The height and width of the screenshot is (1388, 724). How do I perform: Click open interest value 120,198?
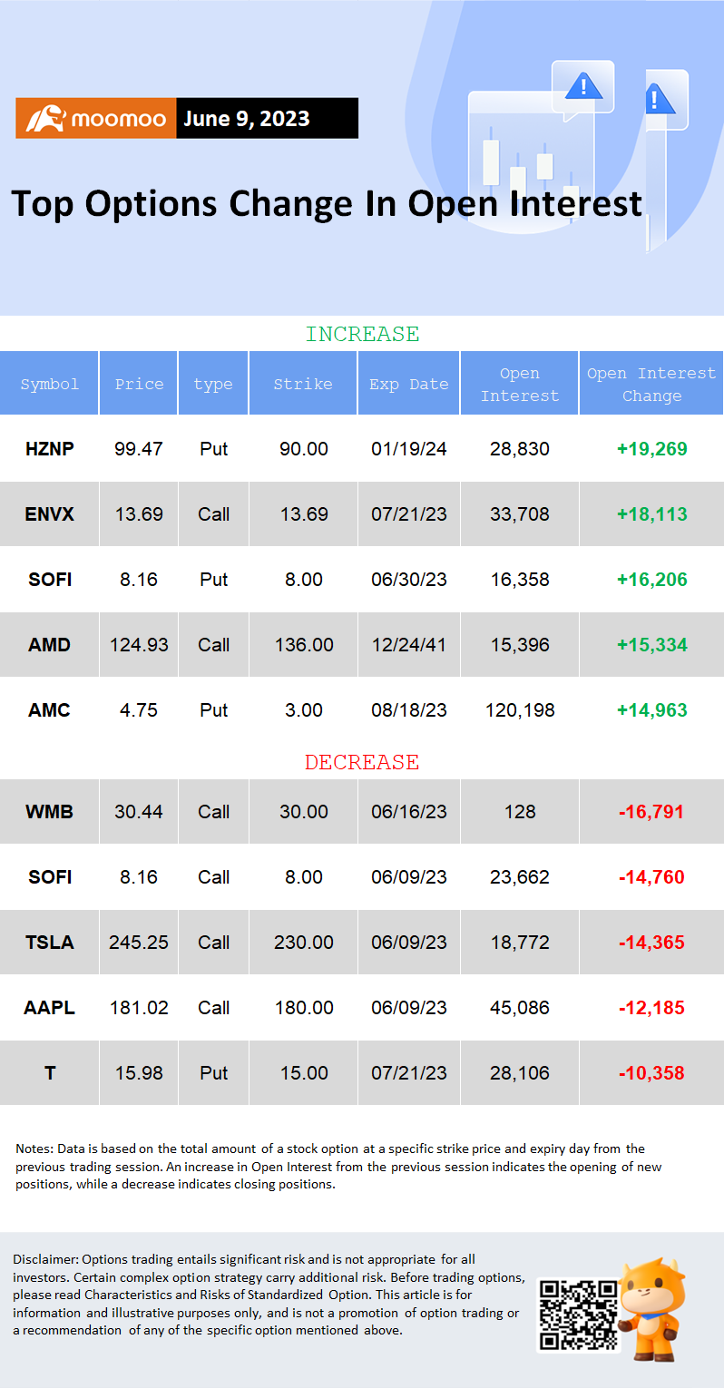520,710
